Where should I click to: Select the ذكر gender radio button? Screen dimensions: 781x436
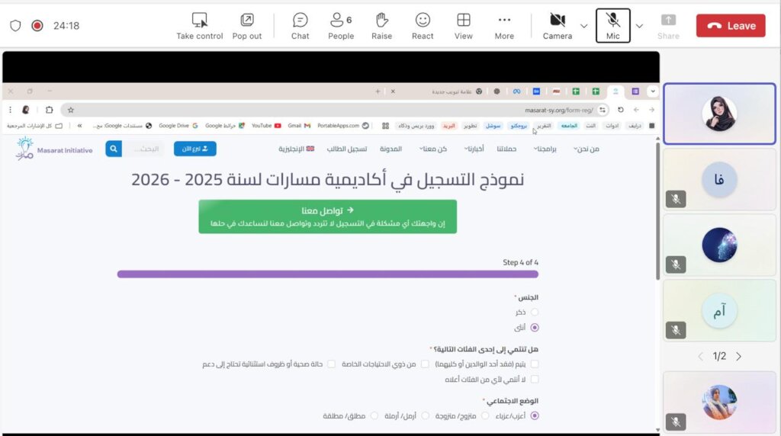tap(534, 312)
